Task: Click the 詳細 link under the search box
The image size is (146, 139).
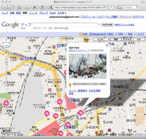Action: 66,28
